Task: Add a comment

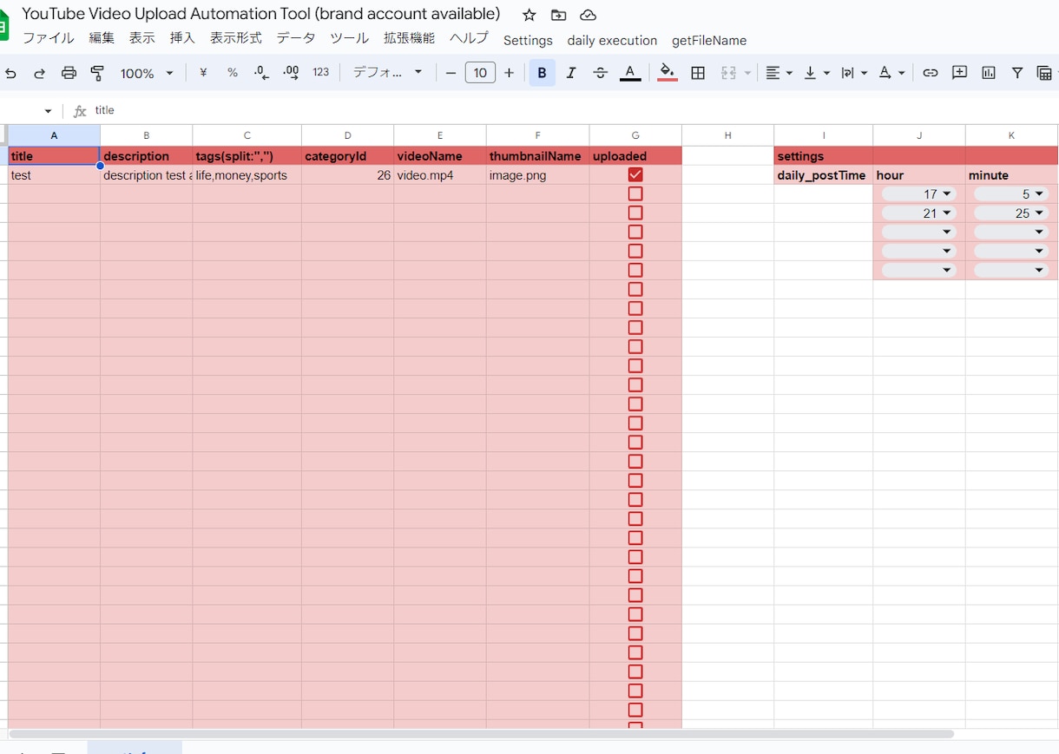Action: coord(959,73)
